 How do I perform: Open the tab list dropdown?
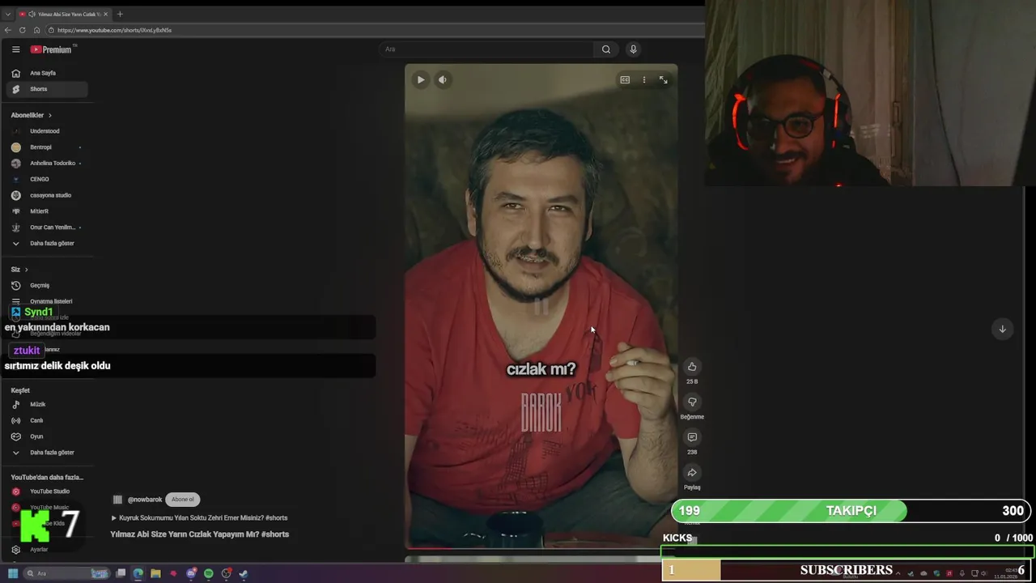pos(7,14)
